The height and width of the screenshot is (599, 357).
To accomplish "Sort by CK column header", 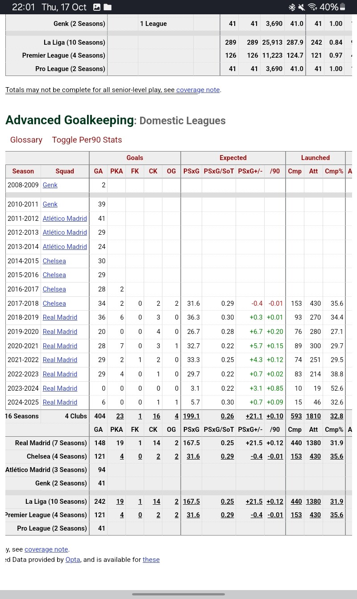I will (153, 171).
